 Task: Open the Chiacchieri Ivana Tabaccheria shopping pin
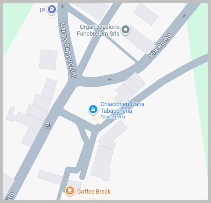(x=93, y=109)
